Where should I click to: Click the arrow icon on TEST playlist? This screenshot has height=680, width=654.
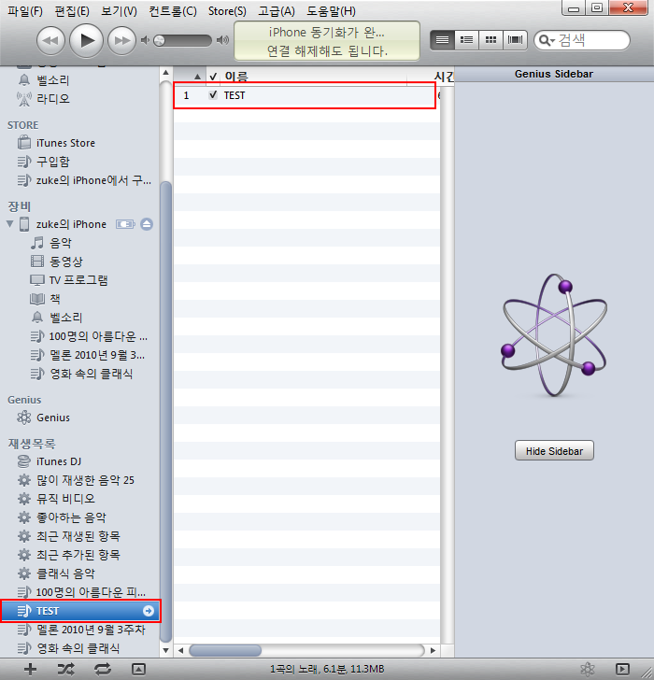point(149,611)
